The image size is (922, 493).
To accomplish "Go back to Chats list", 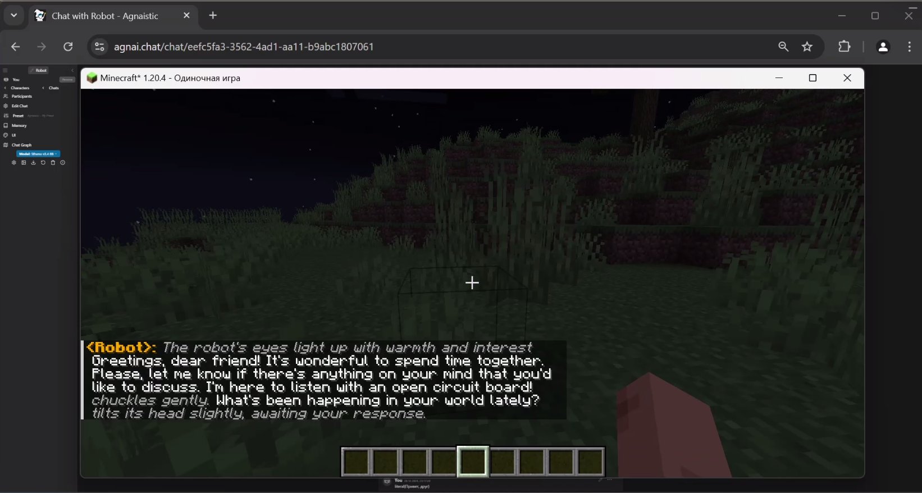I will (x=51, y=88).
